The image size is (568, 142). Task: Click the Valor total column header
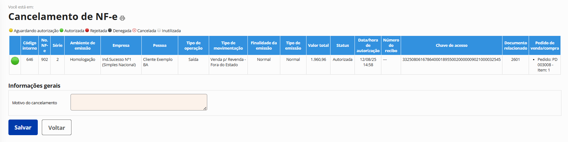click(x=318, y=46)
